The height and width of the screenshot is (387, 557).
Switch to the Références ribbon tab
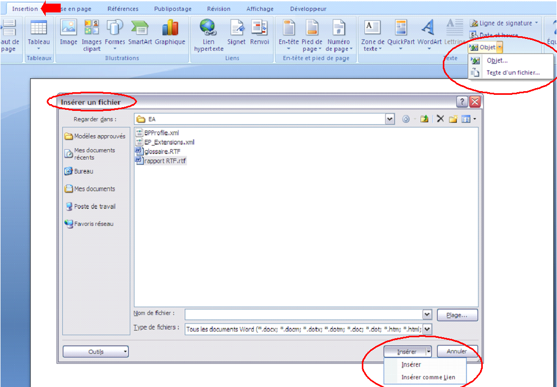(123, 9)
